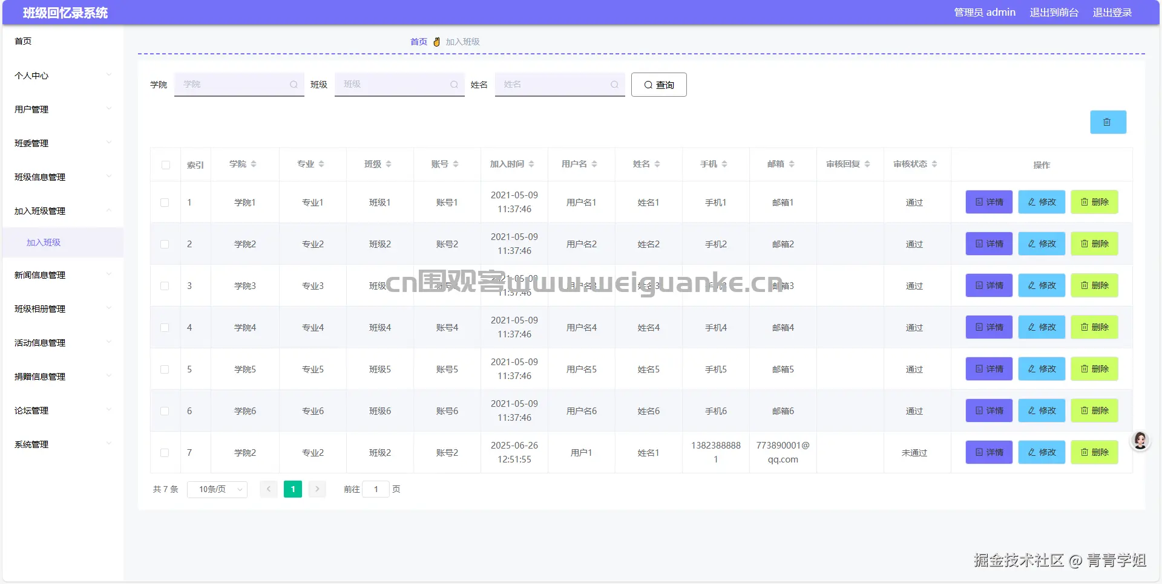Click 修改 for row 4 (用户名4)
Screen dimensions: 1162x584
[x=1042, y=327]
